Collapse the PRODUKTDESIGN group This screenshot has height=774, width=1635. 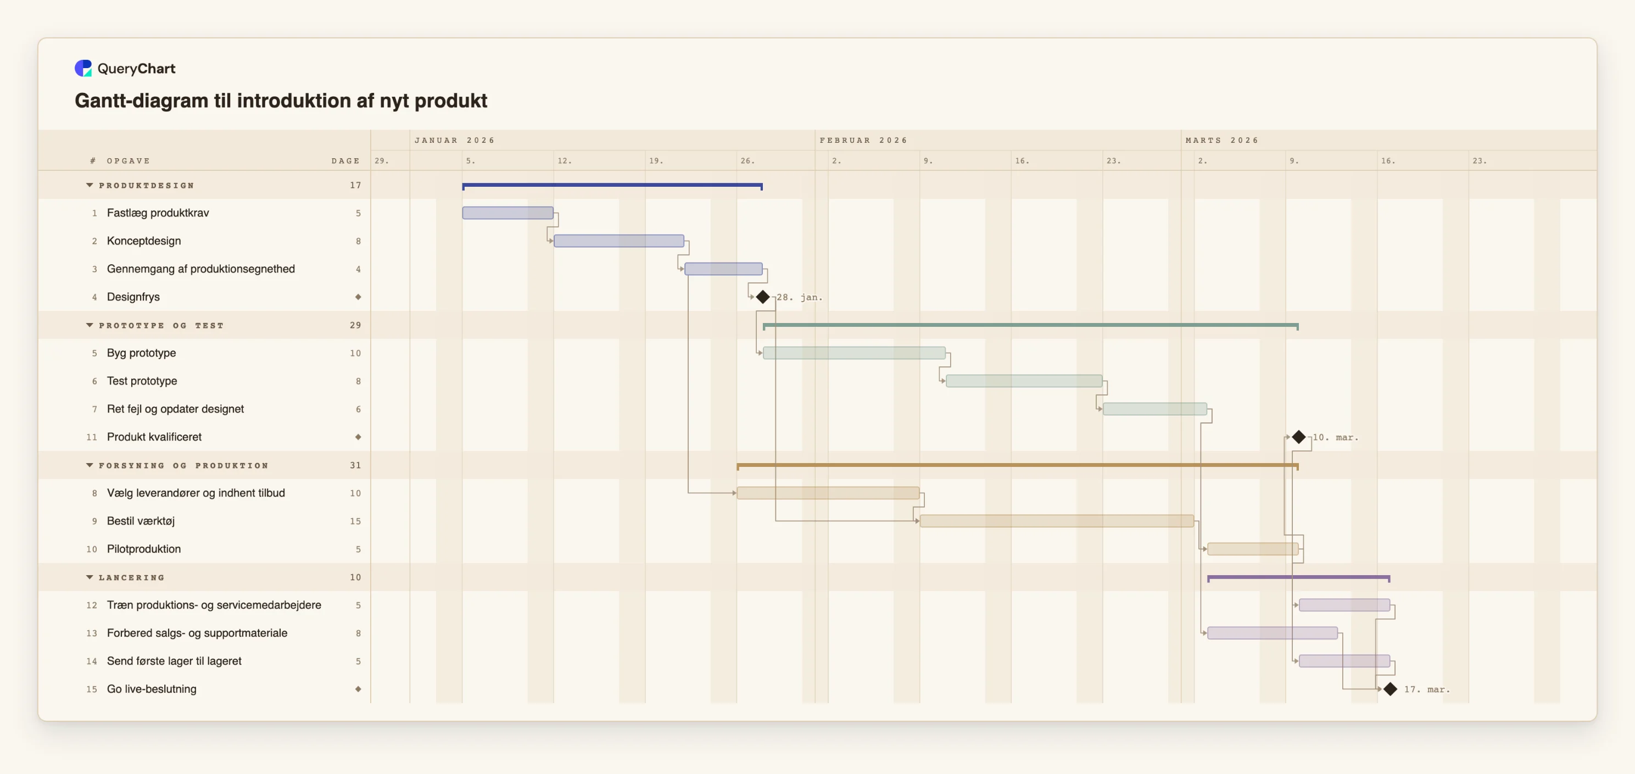(90, 186)
